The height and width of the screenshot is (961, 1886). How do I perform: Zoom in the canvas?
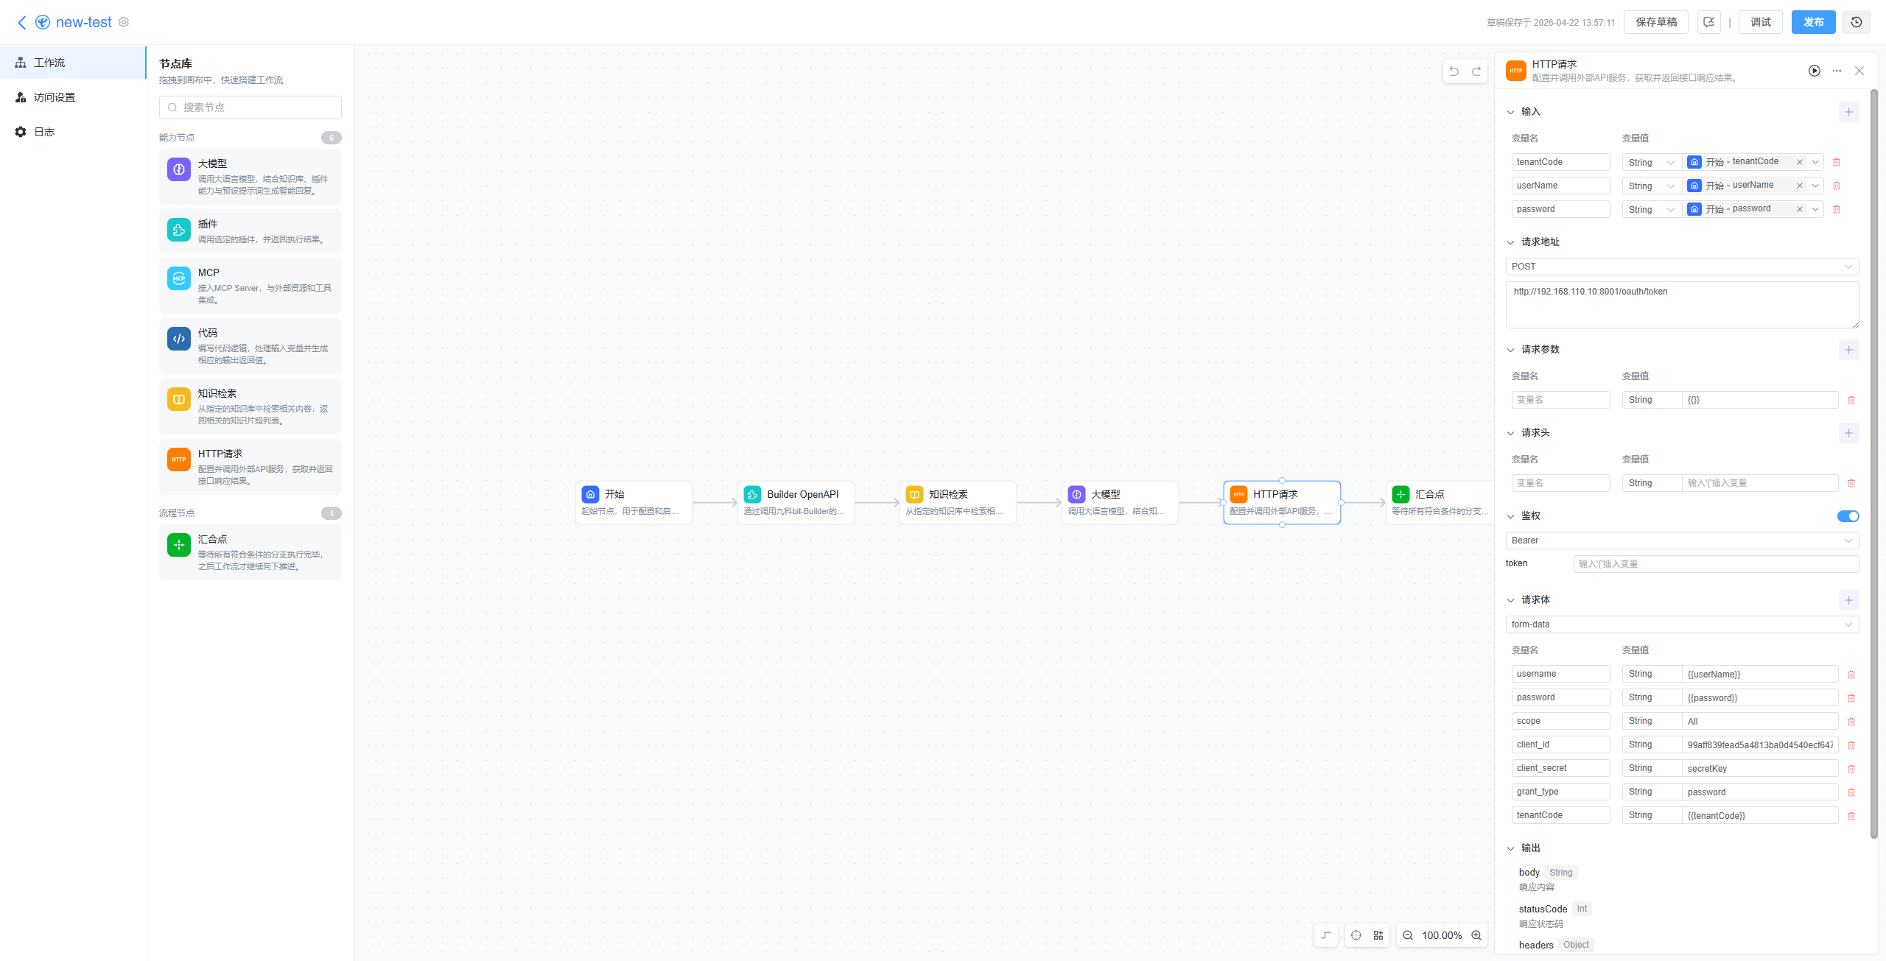point(1476,935)
